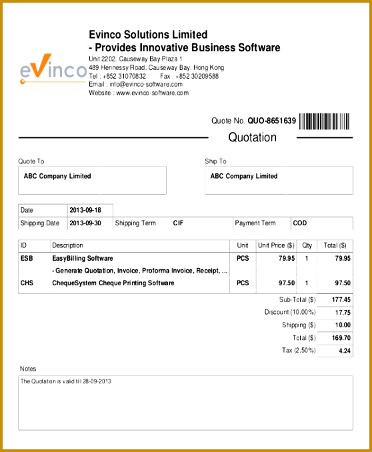
Task: Select quote number QUO-8651639
Action: 272,121
